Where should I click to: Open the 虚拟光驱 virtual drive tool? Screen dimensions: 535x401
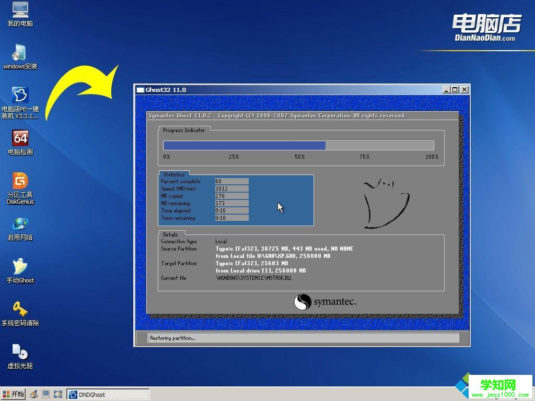20,355
